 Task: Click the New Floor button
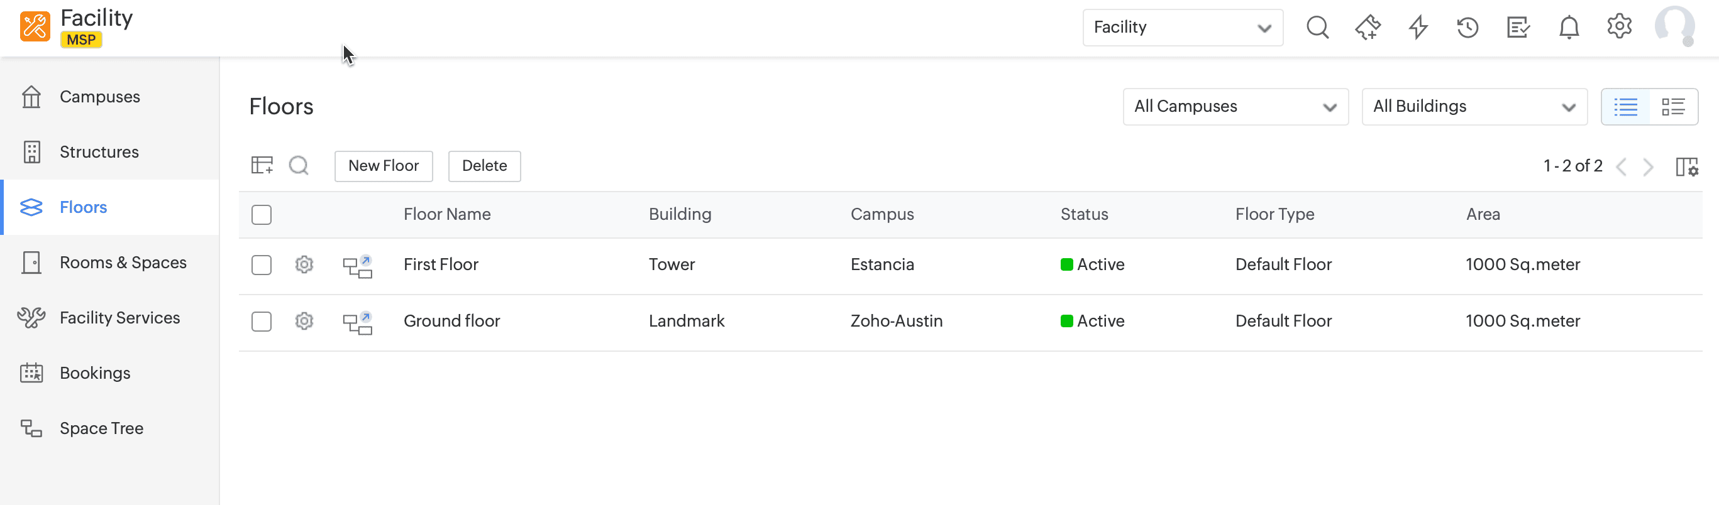(383, 166)
